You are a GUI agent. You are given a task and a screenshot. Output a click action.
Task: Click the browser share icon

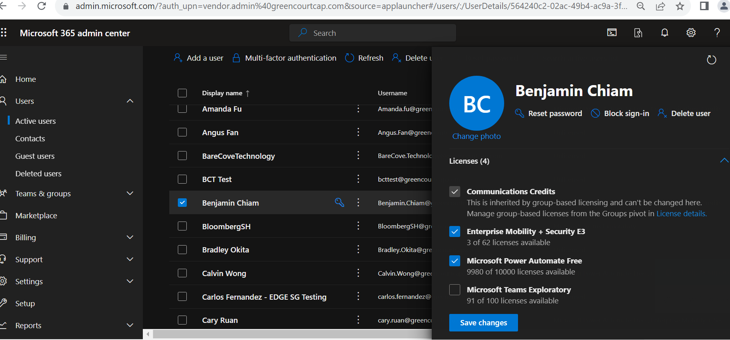tap(660, 6)
